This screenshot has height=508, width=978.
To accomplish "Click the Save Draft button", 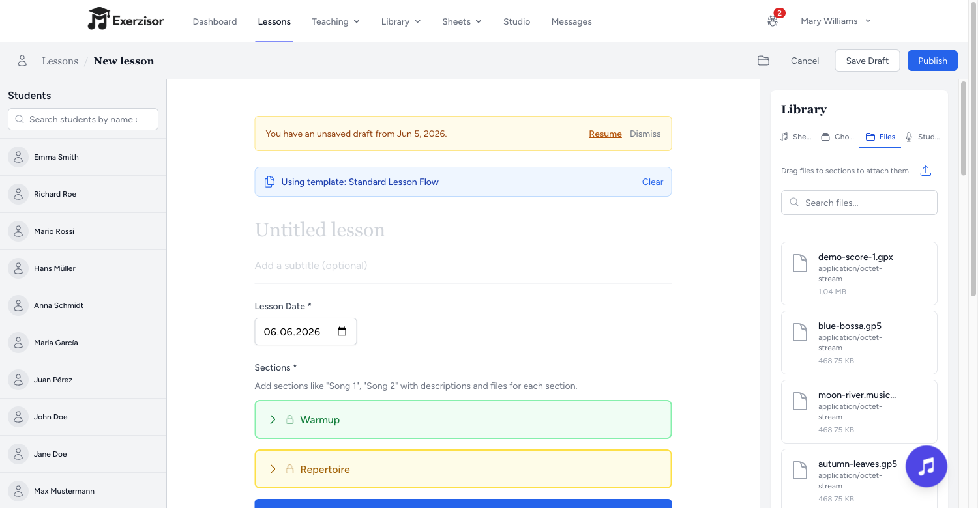I will [x=867, y=61].
